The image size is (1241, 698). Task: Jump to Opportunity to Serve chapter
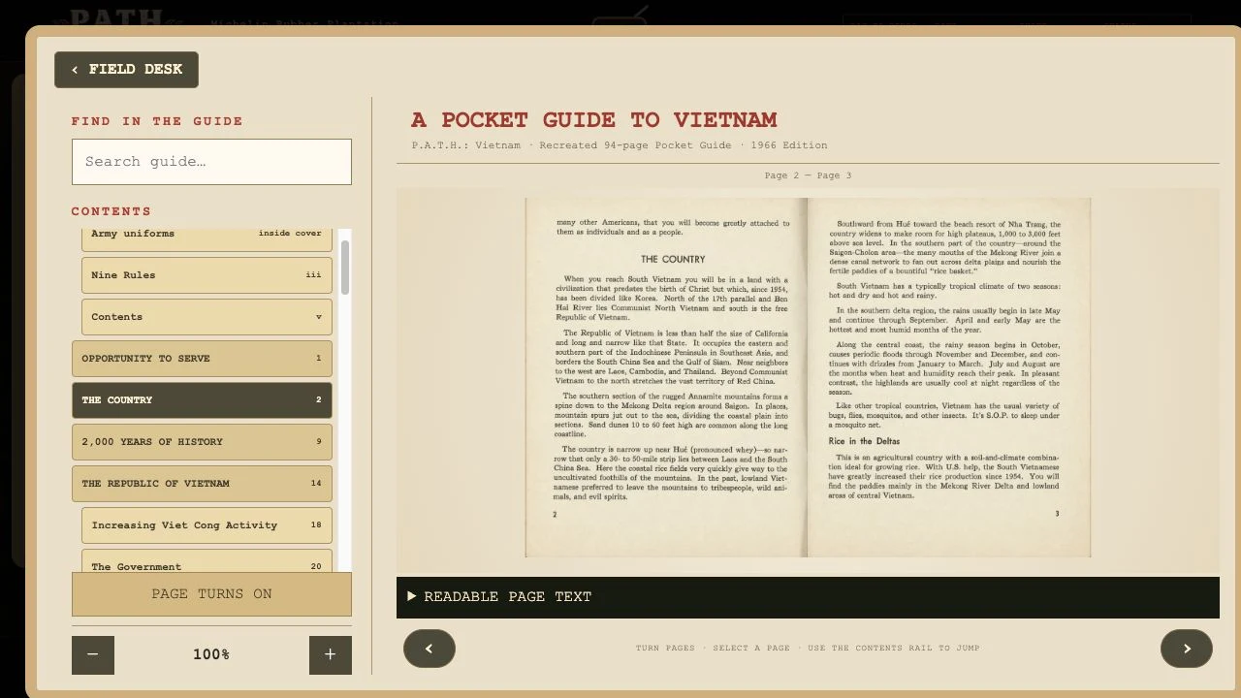click(x=202, y=359)
